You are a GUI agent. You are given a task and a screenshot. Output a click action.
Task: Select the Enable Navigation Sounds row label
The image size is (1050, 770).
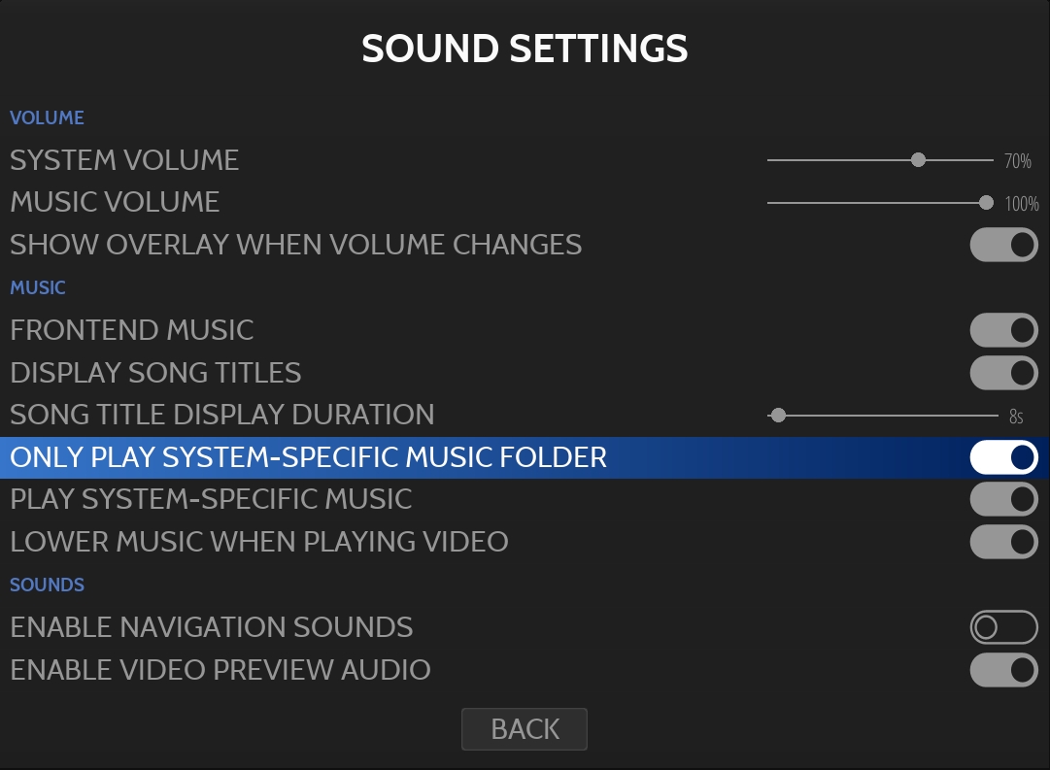pos(212,627)
